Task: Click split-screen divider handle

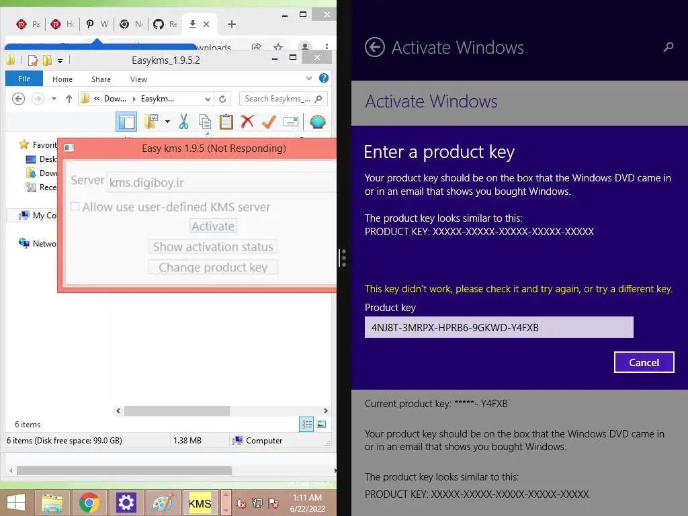Action: [x=343, y=258]
